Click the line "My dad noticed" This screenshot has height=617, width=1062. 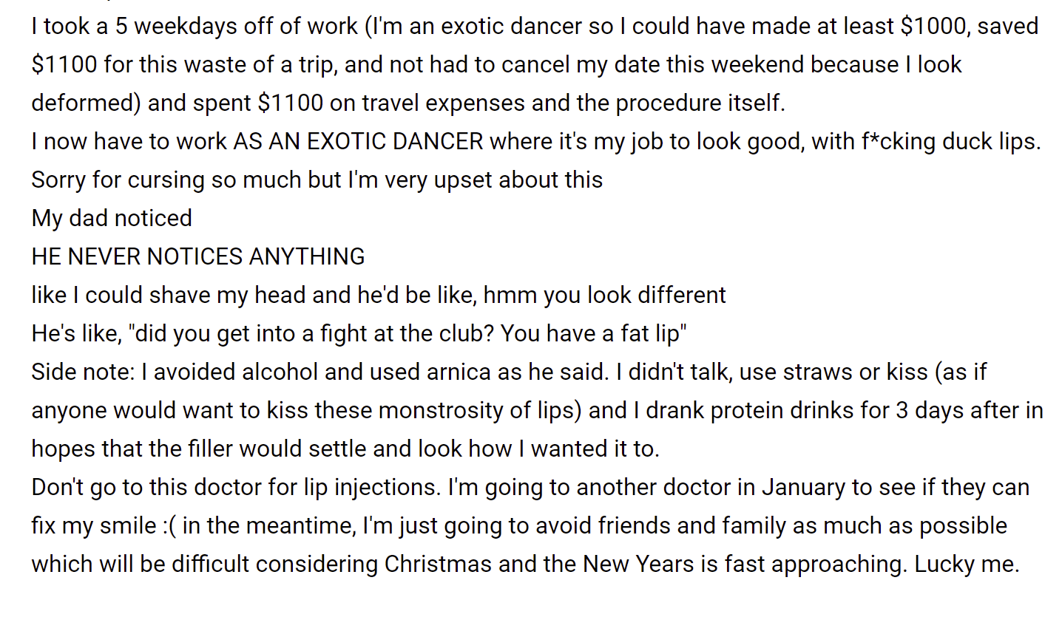112,218
